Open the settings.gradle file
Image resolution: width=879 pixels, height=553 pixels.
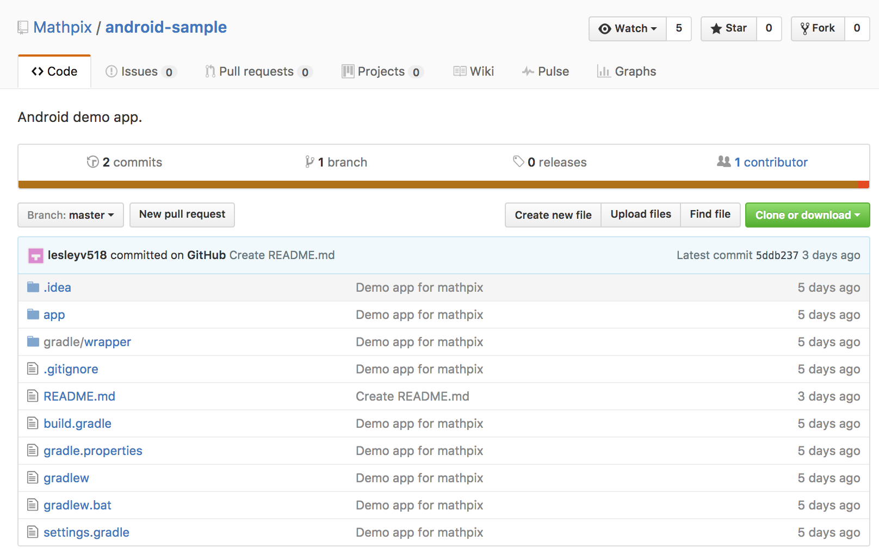tap(86, 532)
